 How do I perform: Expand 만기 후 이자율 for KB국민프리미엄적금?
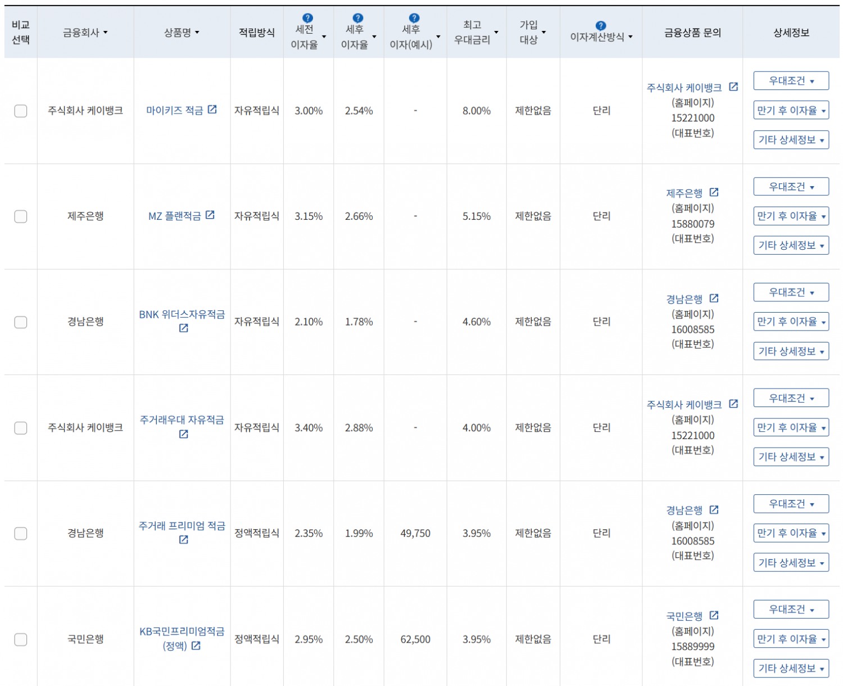(x=791, y=639)
